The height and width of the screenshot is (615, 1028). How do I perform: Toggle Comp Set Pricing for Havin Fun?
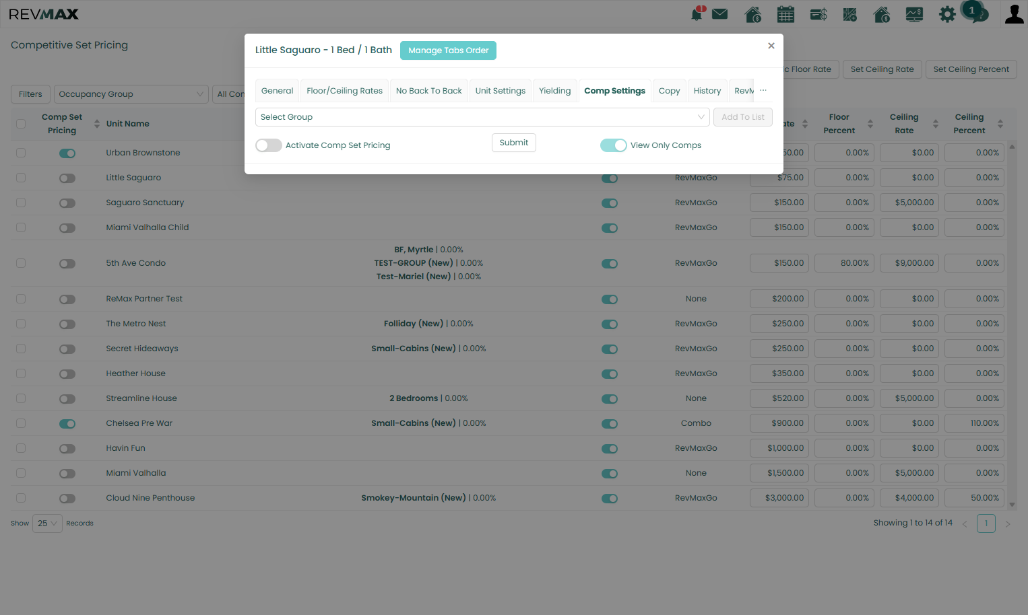coord(67,449)
